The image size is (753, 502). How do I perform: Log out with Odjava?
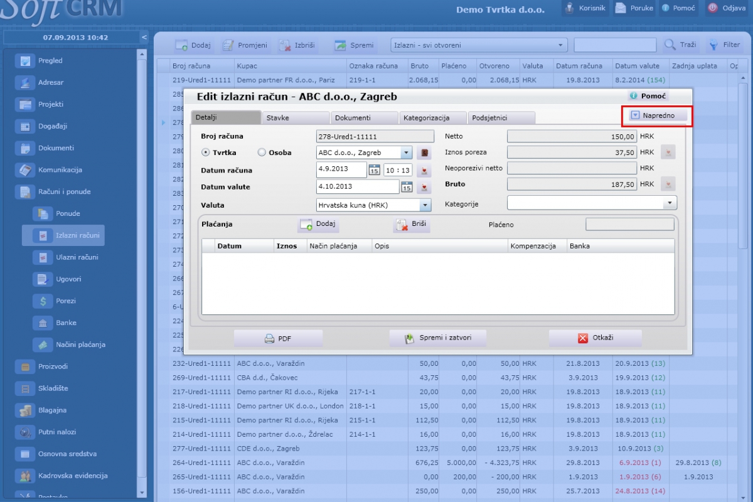pyautogui.click(x=729, y=8)
